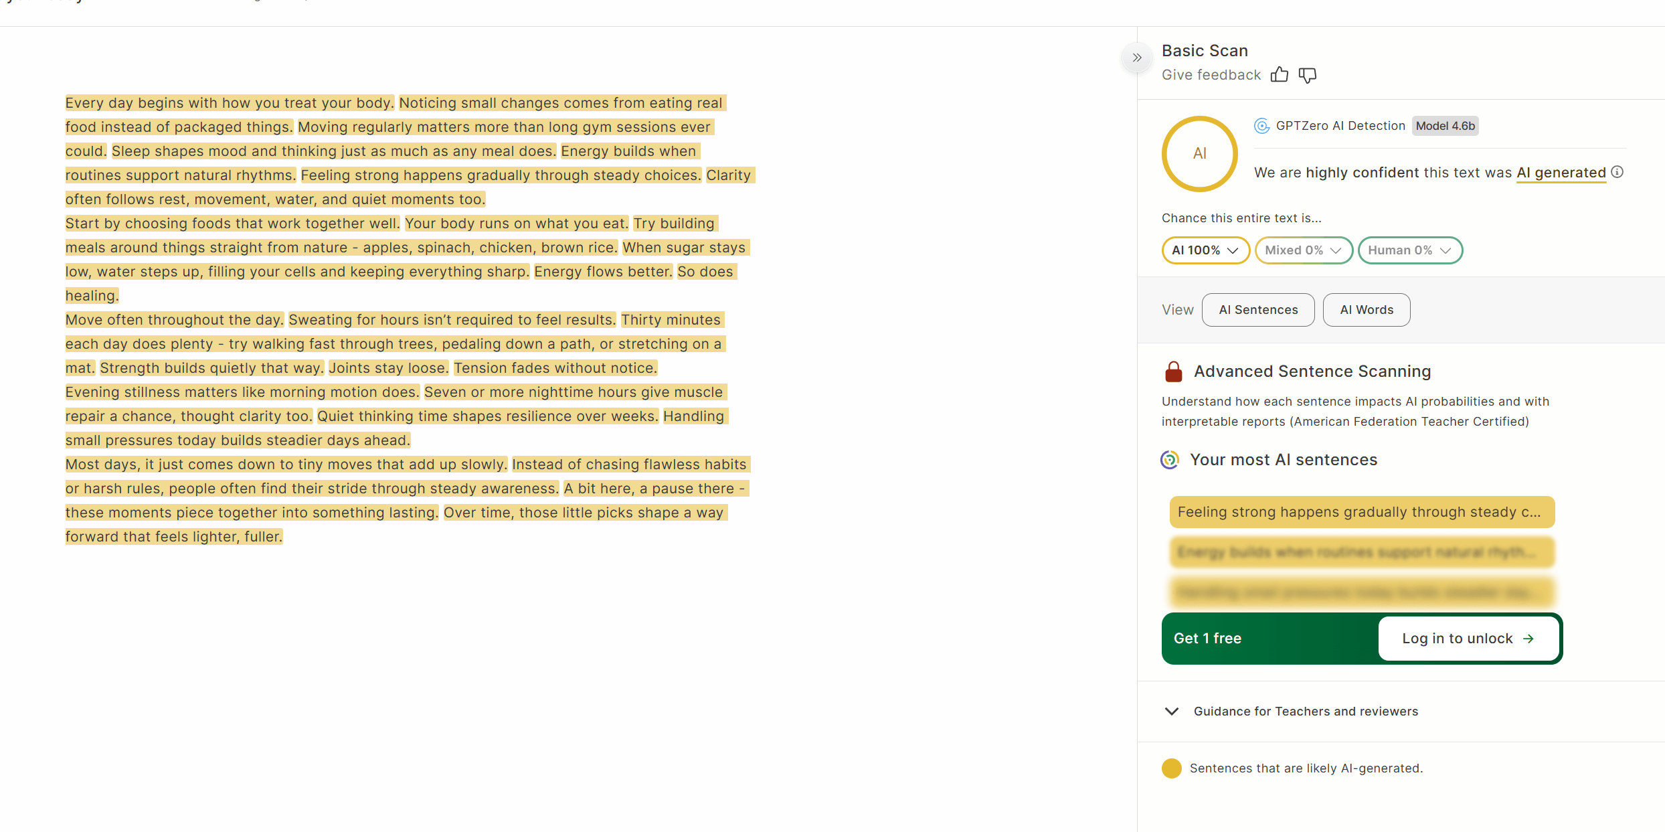Click the yellow AI-generated legend dot

click(x=1171, y=768)
